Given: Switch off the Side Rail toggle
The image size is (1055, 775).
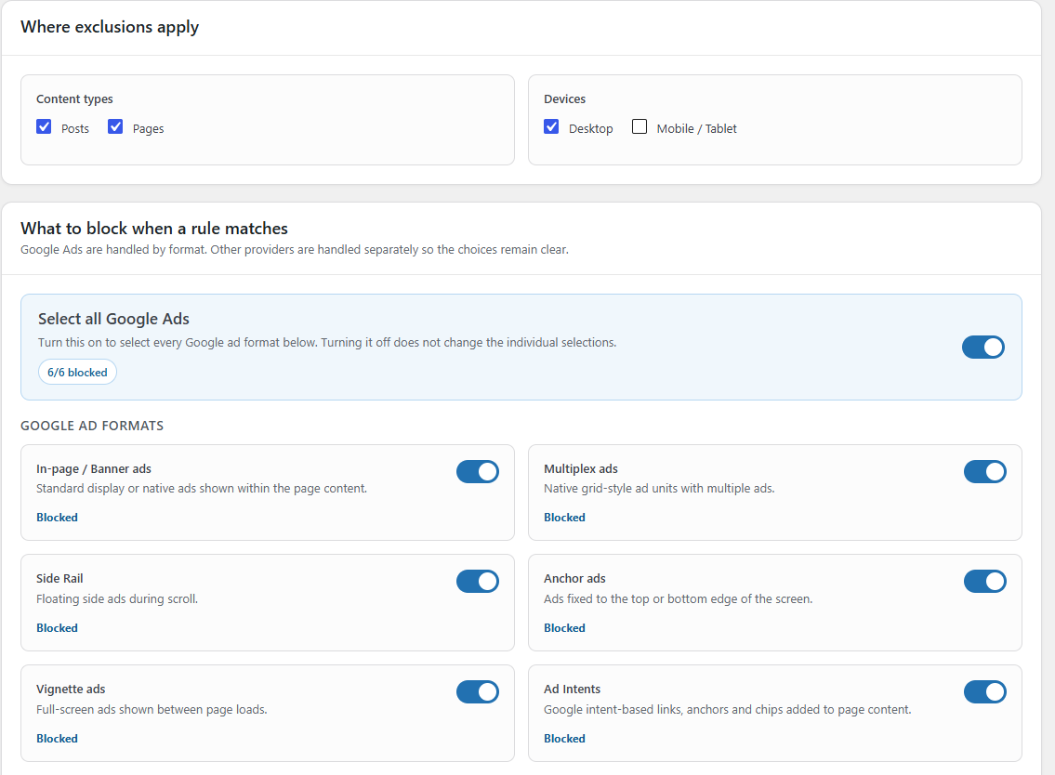Looking at the screenshot, I should pos(478,582).
